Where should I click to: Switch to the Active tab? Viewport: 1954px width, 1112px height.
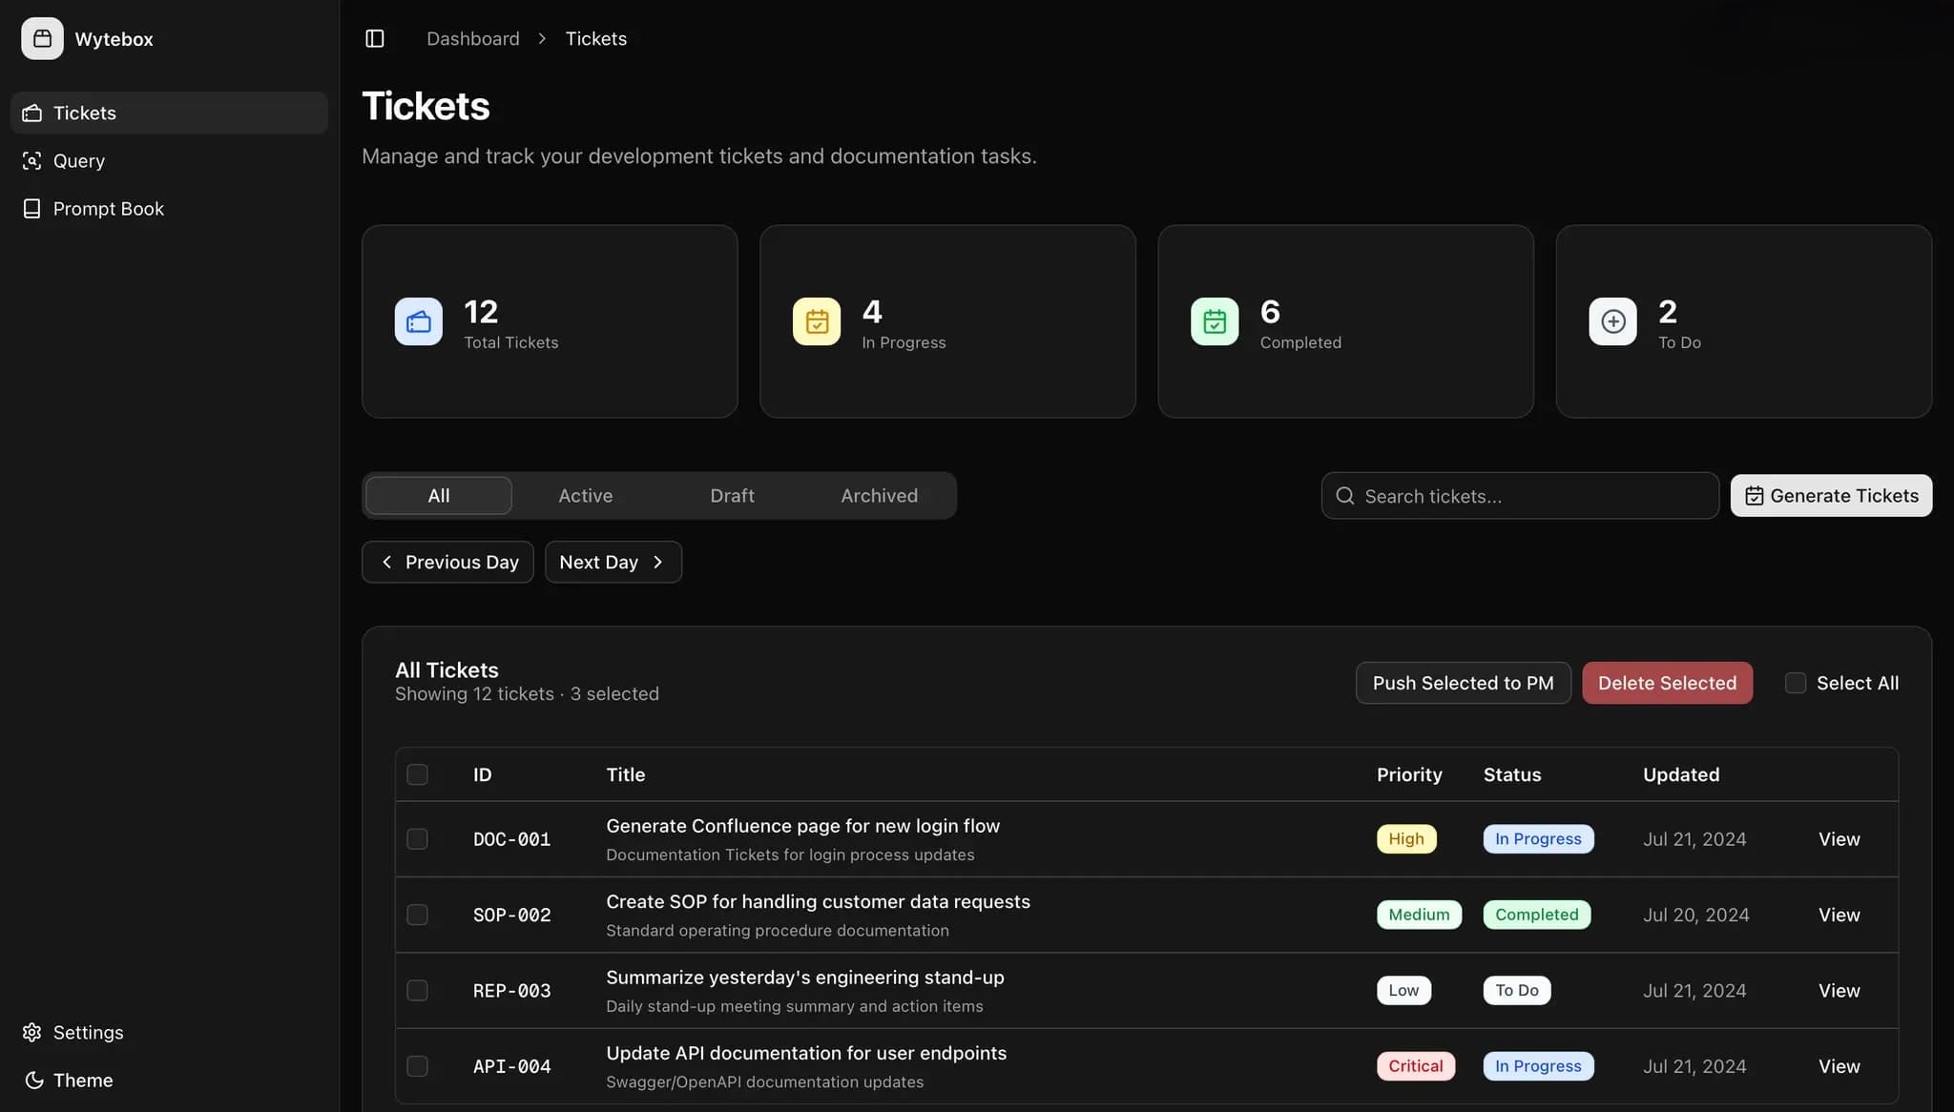coord(586,495)
